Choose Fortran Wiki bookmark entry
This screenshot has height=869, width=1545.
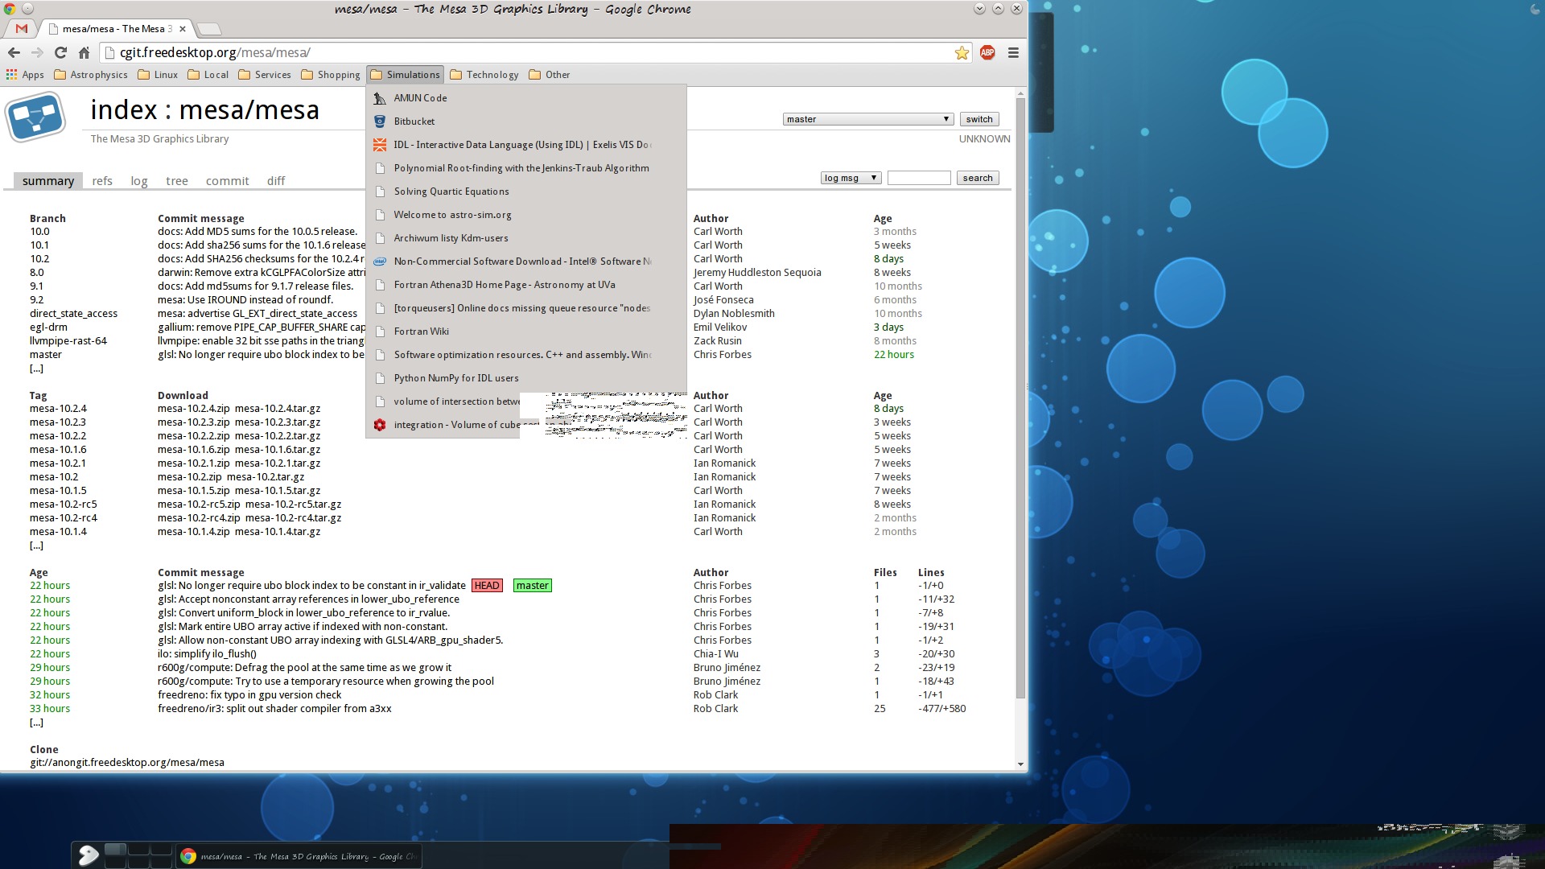click(x=421, y=332)
